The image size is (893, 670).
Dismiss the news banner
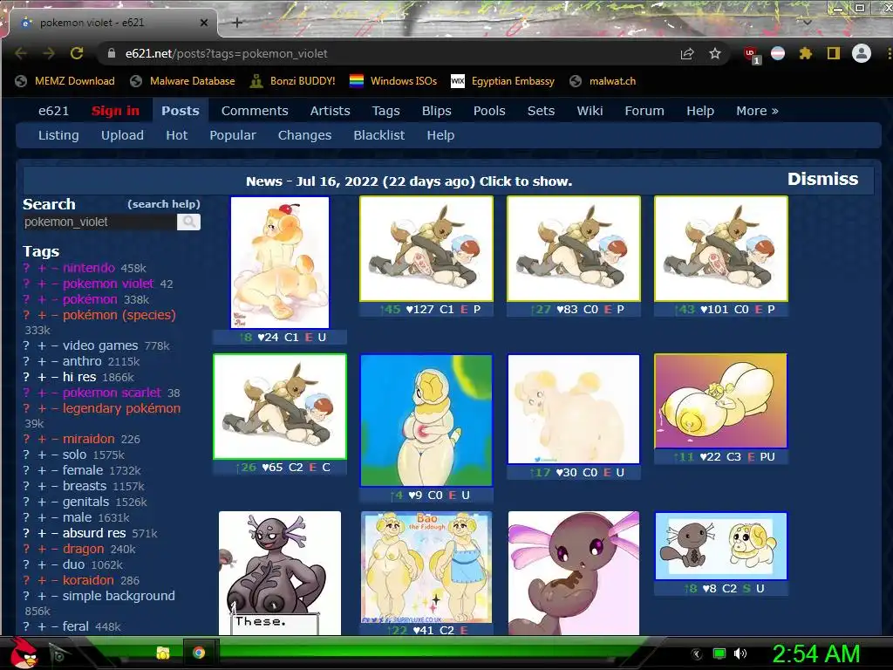[822, 179]
